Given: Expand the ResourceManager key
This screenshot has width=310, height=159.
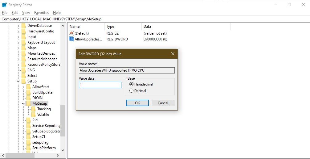Looking at the screenshot, I should (18, 59).
